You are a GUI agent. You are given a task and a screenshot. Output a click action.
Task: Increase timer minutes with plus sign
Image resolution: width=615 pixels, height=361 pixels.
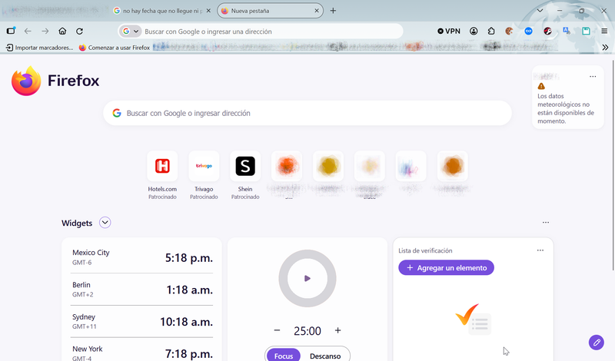pos(337,330)
